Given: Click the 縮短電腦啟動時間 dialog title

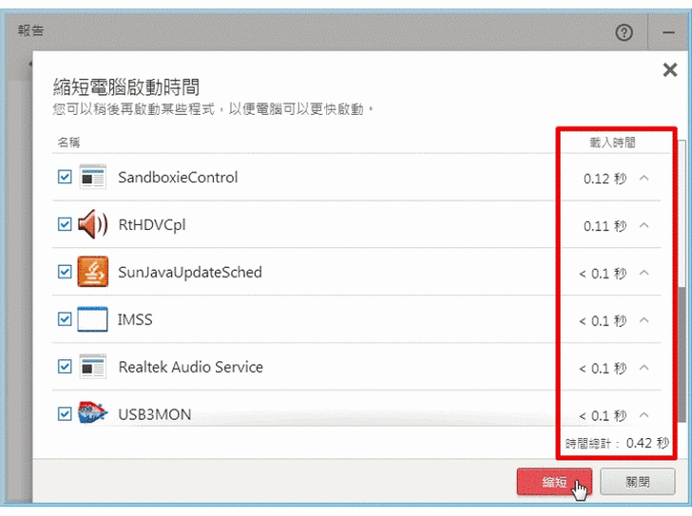Looking at the screenshot, I should 126,86.
